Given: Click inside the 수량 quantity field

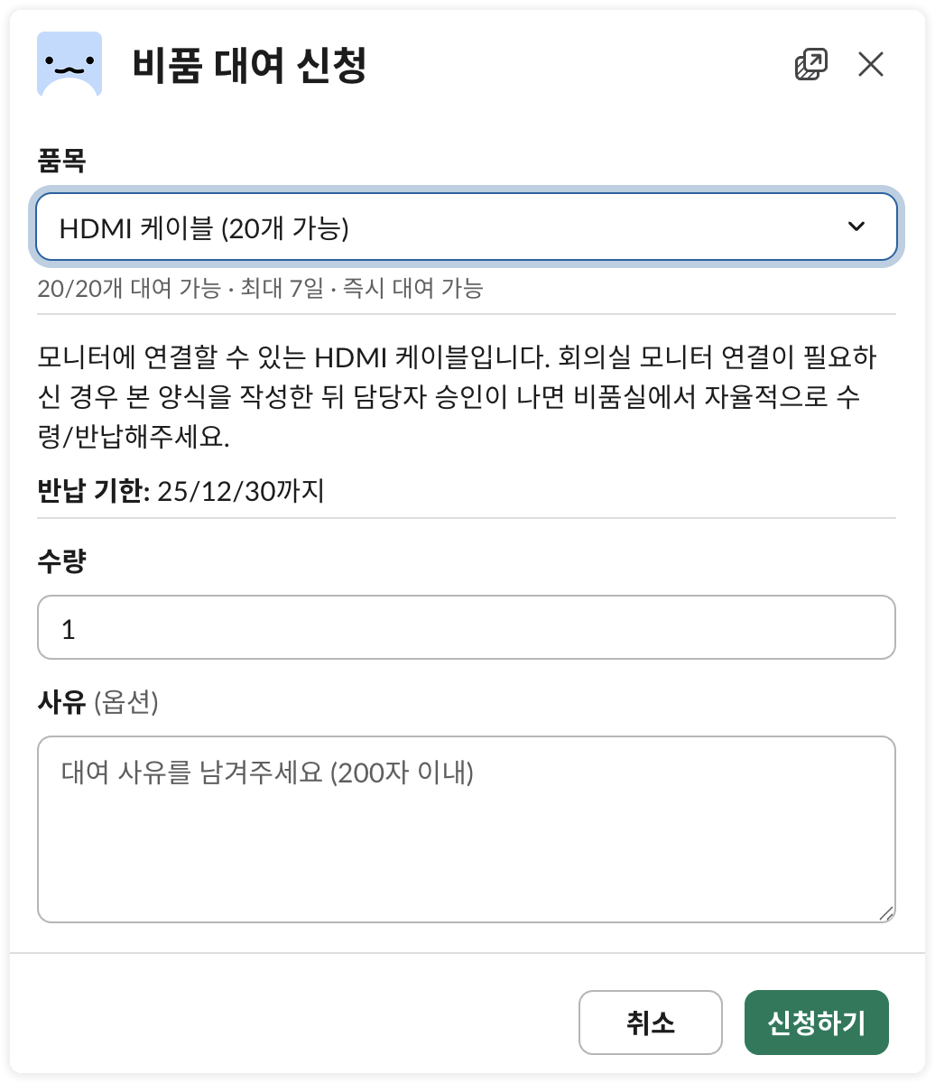Looking at the screenshot, I should tap(466, 626).
